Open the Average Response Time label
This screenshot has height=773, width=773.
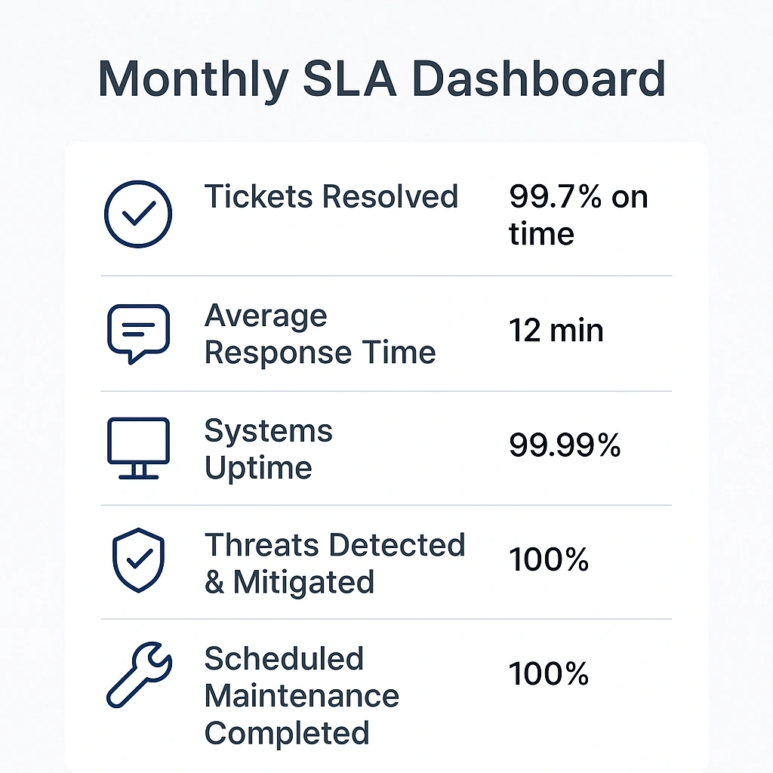pos(320,334)
